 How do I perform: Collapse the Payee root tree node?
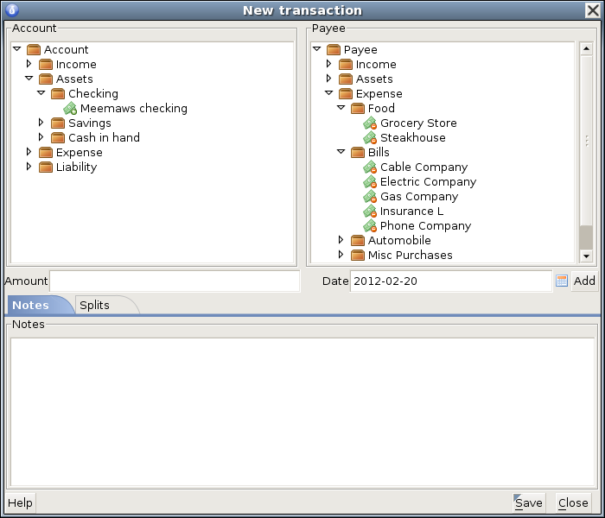(x=317, y=49)
